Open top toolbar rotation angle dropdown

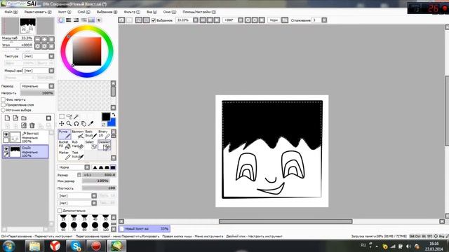click(241, 20)
